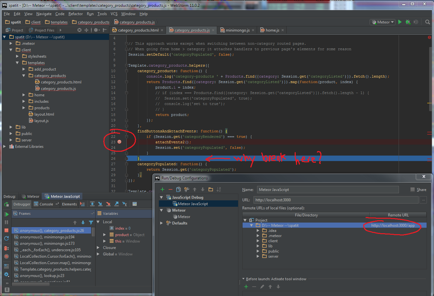Click the Step Over debugger icon
This screenshot has width=434, height=296.
click(92, 204)
